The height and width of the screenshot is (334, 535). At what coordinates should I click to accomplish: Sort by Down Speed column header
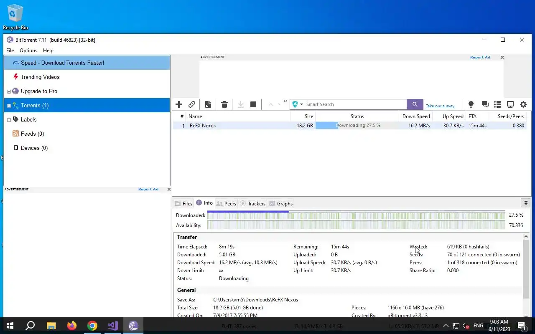click(415, 116)
